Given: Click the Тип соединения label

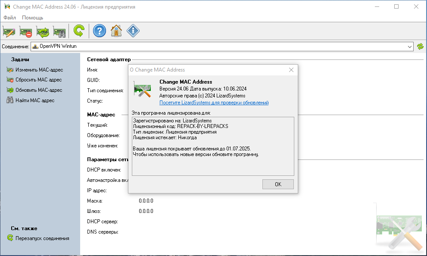Looking at the screenshot, I should (x=105, y=91).
